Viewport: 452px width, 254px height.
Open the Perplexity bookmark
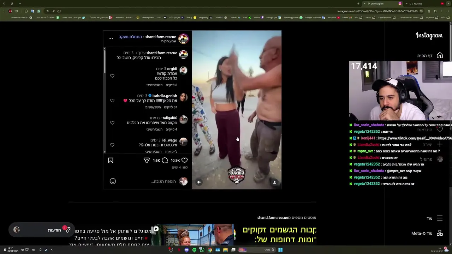coord(205,17)
